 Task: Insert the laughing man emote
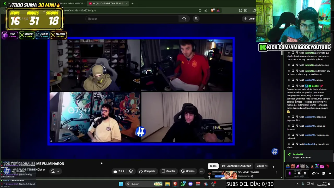[293, 166]
